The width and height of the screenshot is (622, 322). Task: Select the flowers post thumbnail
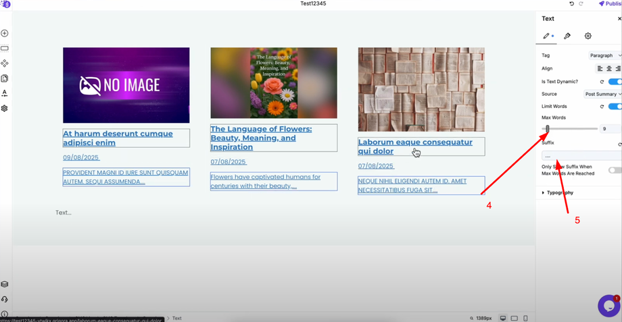(274, 83)
